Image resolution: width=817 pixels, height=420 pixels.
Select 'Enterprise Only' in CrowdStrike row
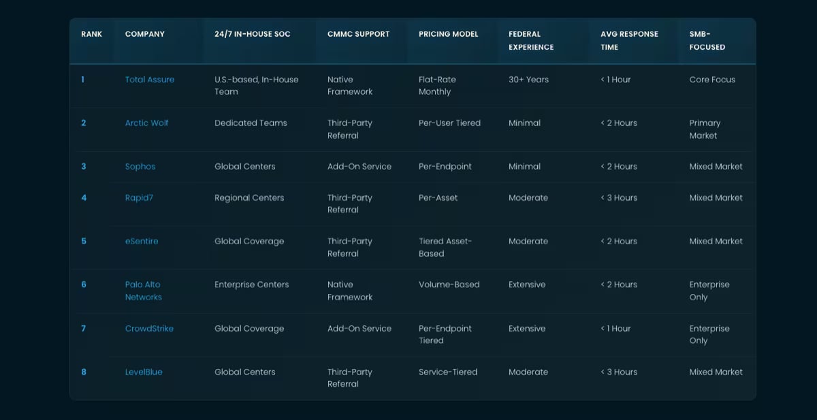click(x=709, y=335)
